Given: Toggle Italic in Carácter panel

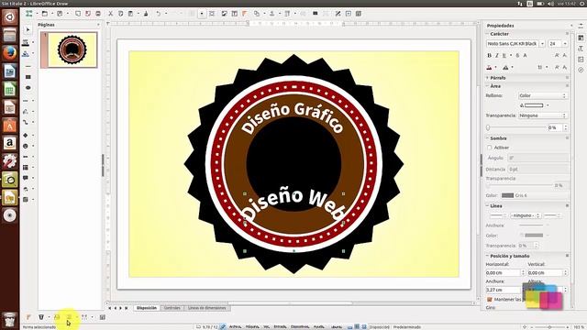Looking at the screenshot, I should click(497, 55).
